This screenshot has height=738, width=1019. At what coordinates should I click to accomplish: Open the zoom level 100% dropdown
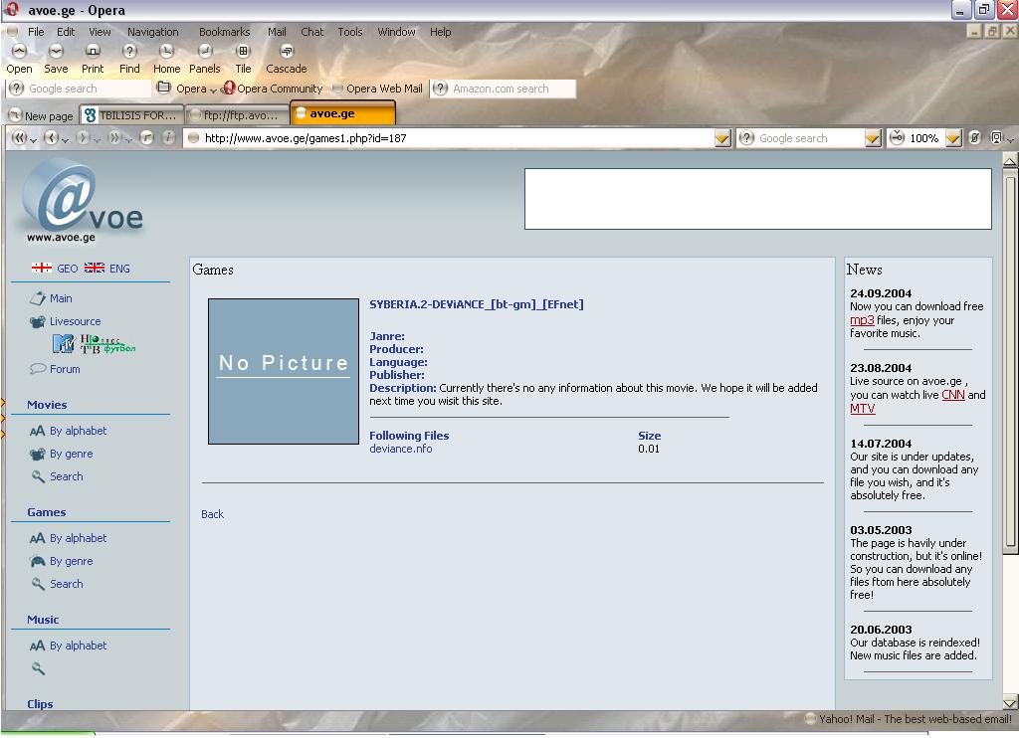pyautogui.click(x=952, y=138)
